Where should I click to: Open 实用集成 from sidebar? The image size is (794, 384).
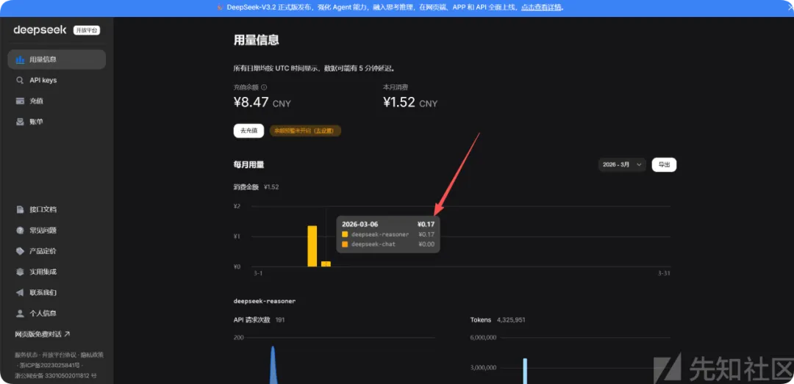pos(57,272)
